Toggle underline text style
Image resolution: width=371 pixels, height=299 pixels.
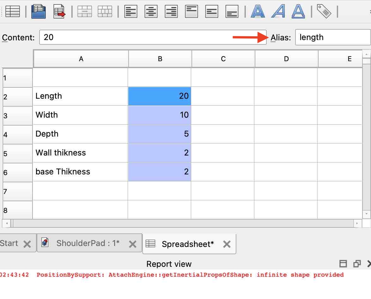[298, 12]
